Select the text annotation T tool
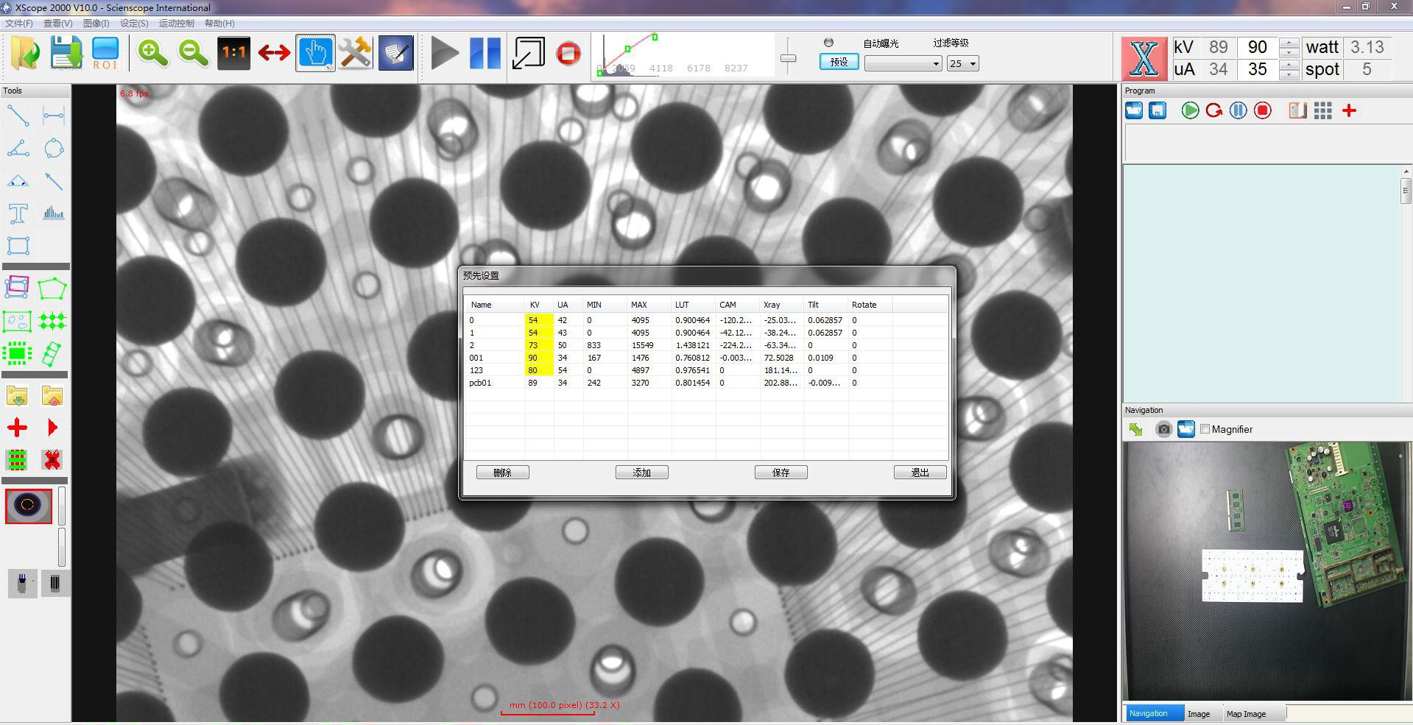Screen dimensions: 1413x725 (18, 213)
